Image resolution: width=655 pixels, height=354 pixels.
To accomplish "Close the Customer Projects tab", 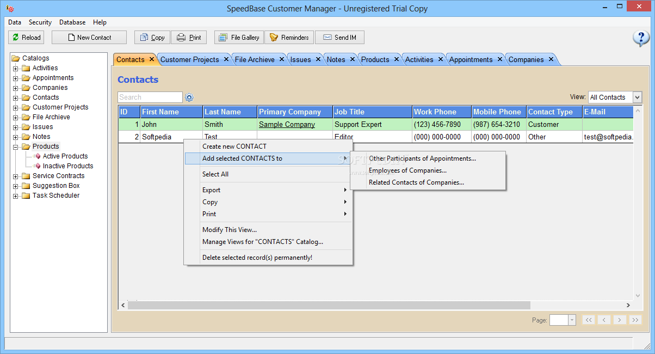I will [x=226, y=59].
